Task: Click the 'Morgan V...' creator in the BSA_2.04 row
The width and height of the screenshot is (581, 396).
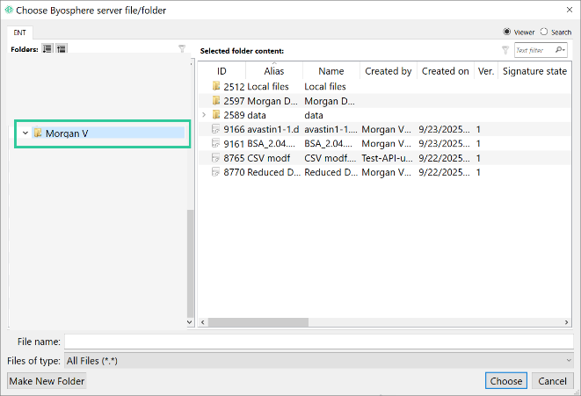Action: point(386,144)
